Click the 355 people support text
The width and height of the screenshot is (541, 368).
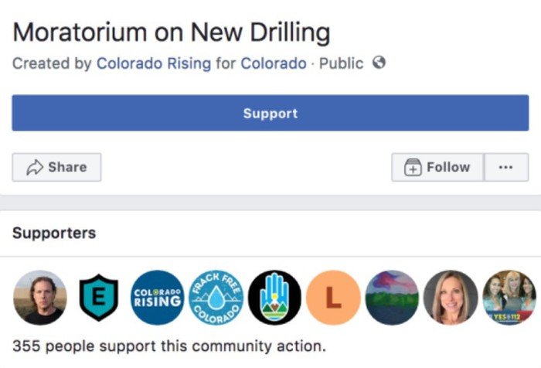pos(169,345)
